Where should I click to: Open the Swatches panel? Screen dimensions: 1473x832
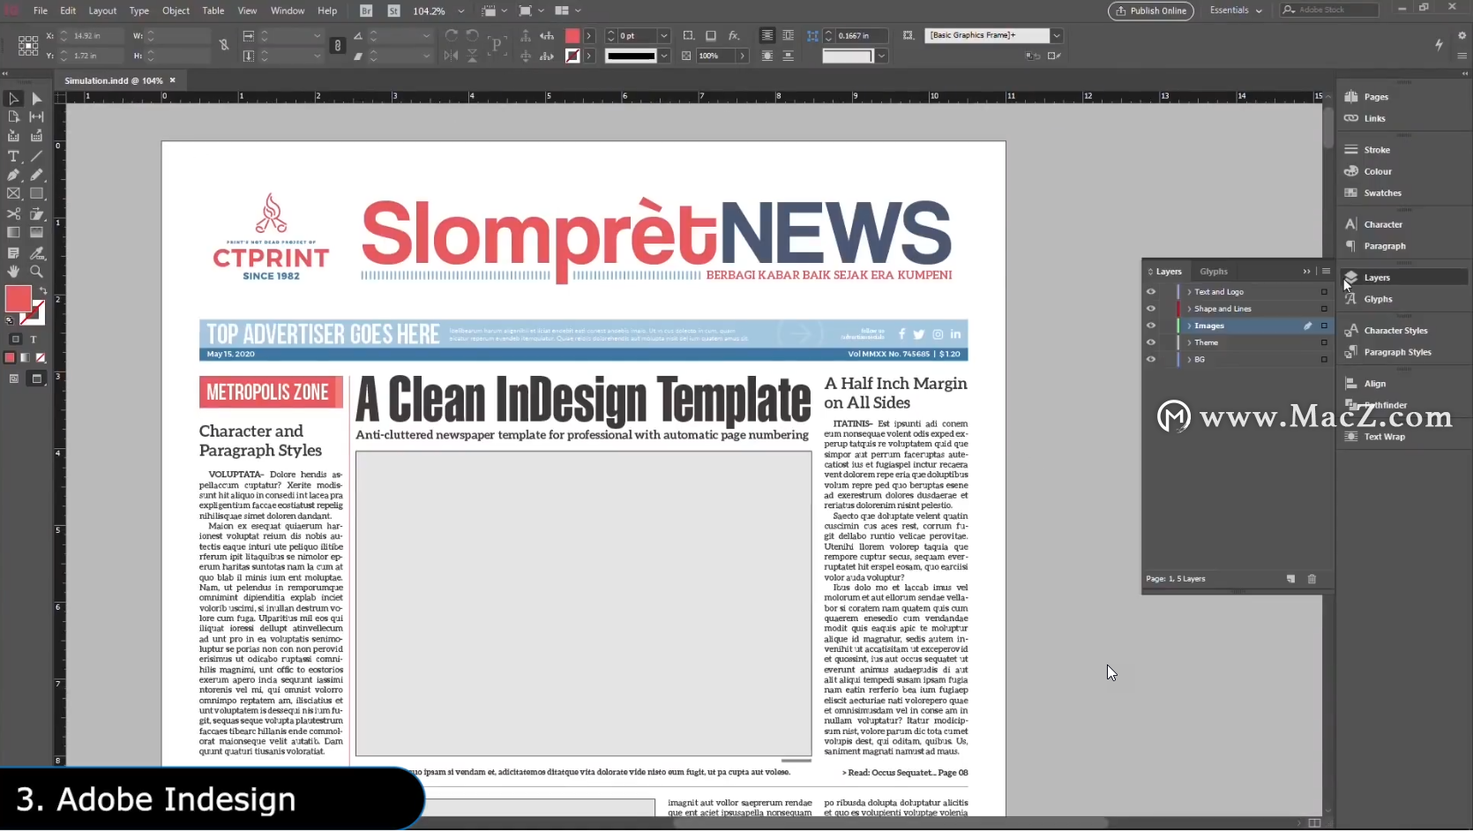click(x=1381, y=193)
